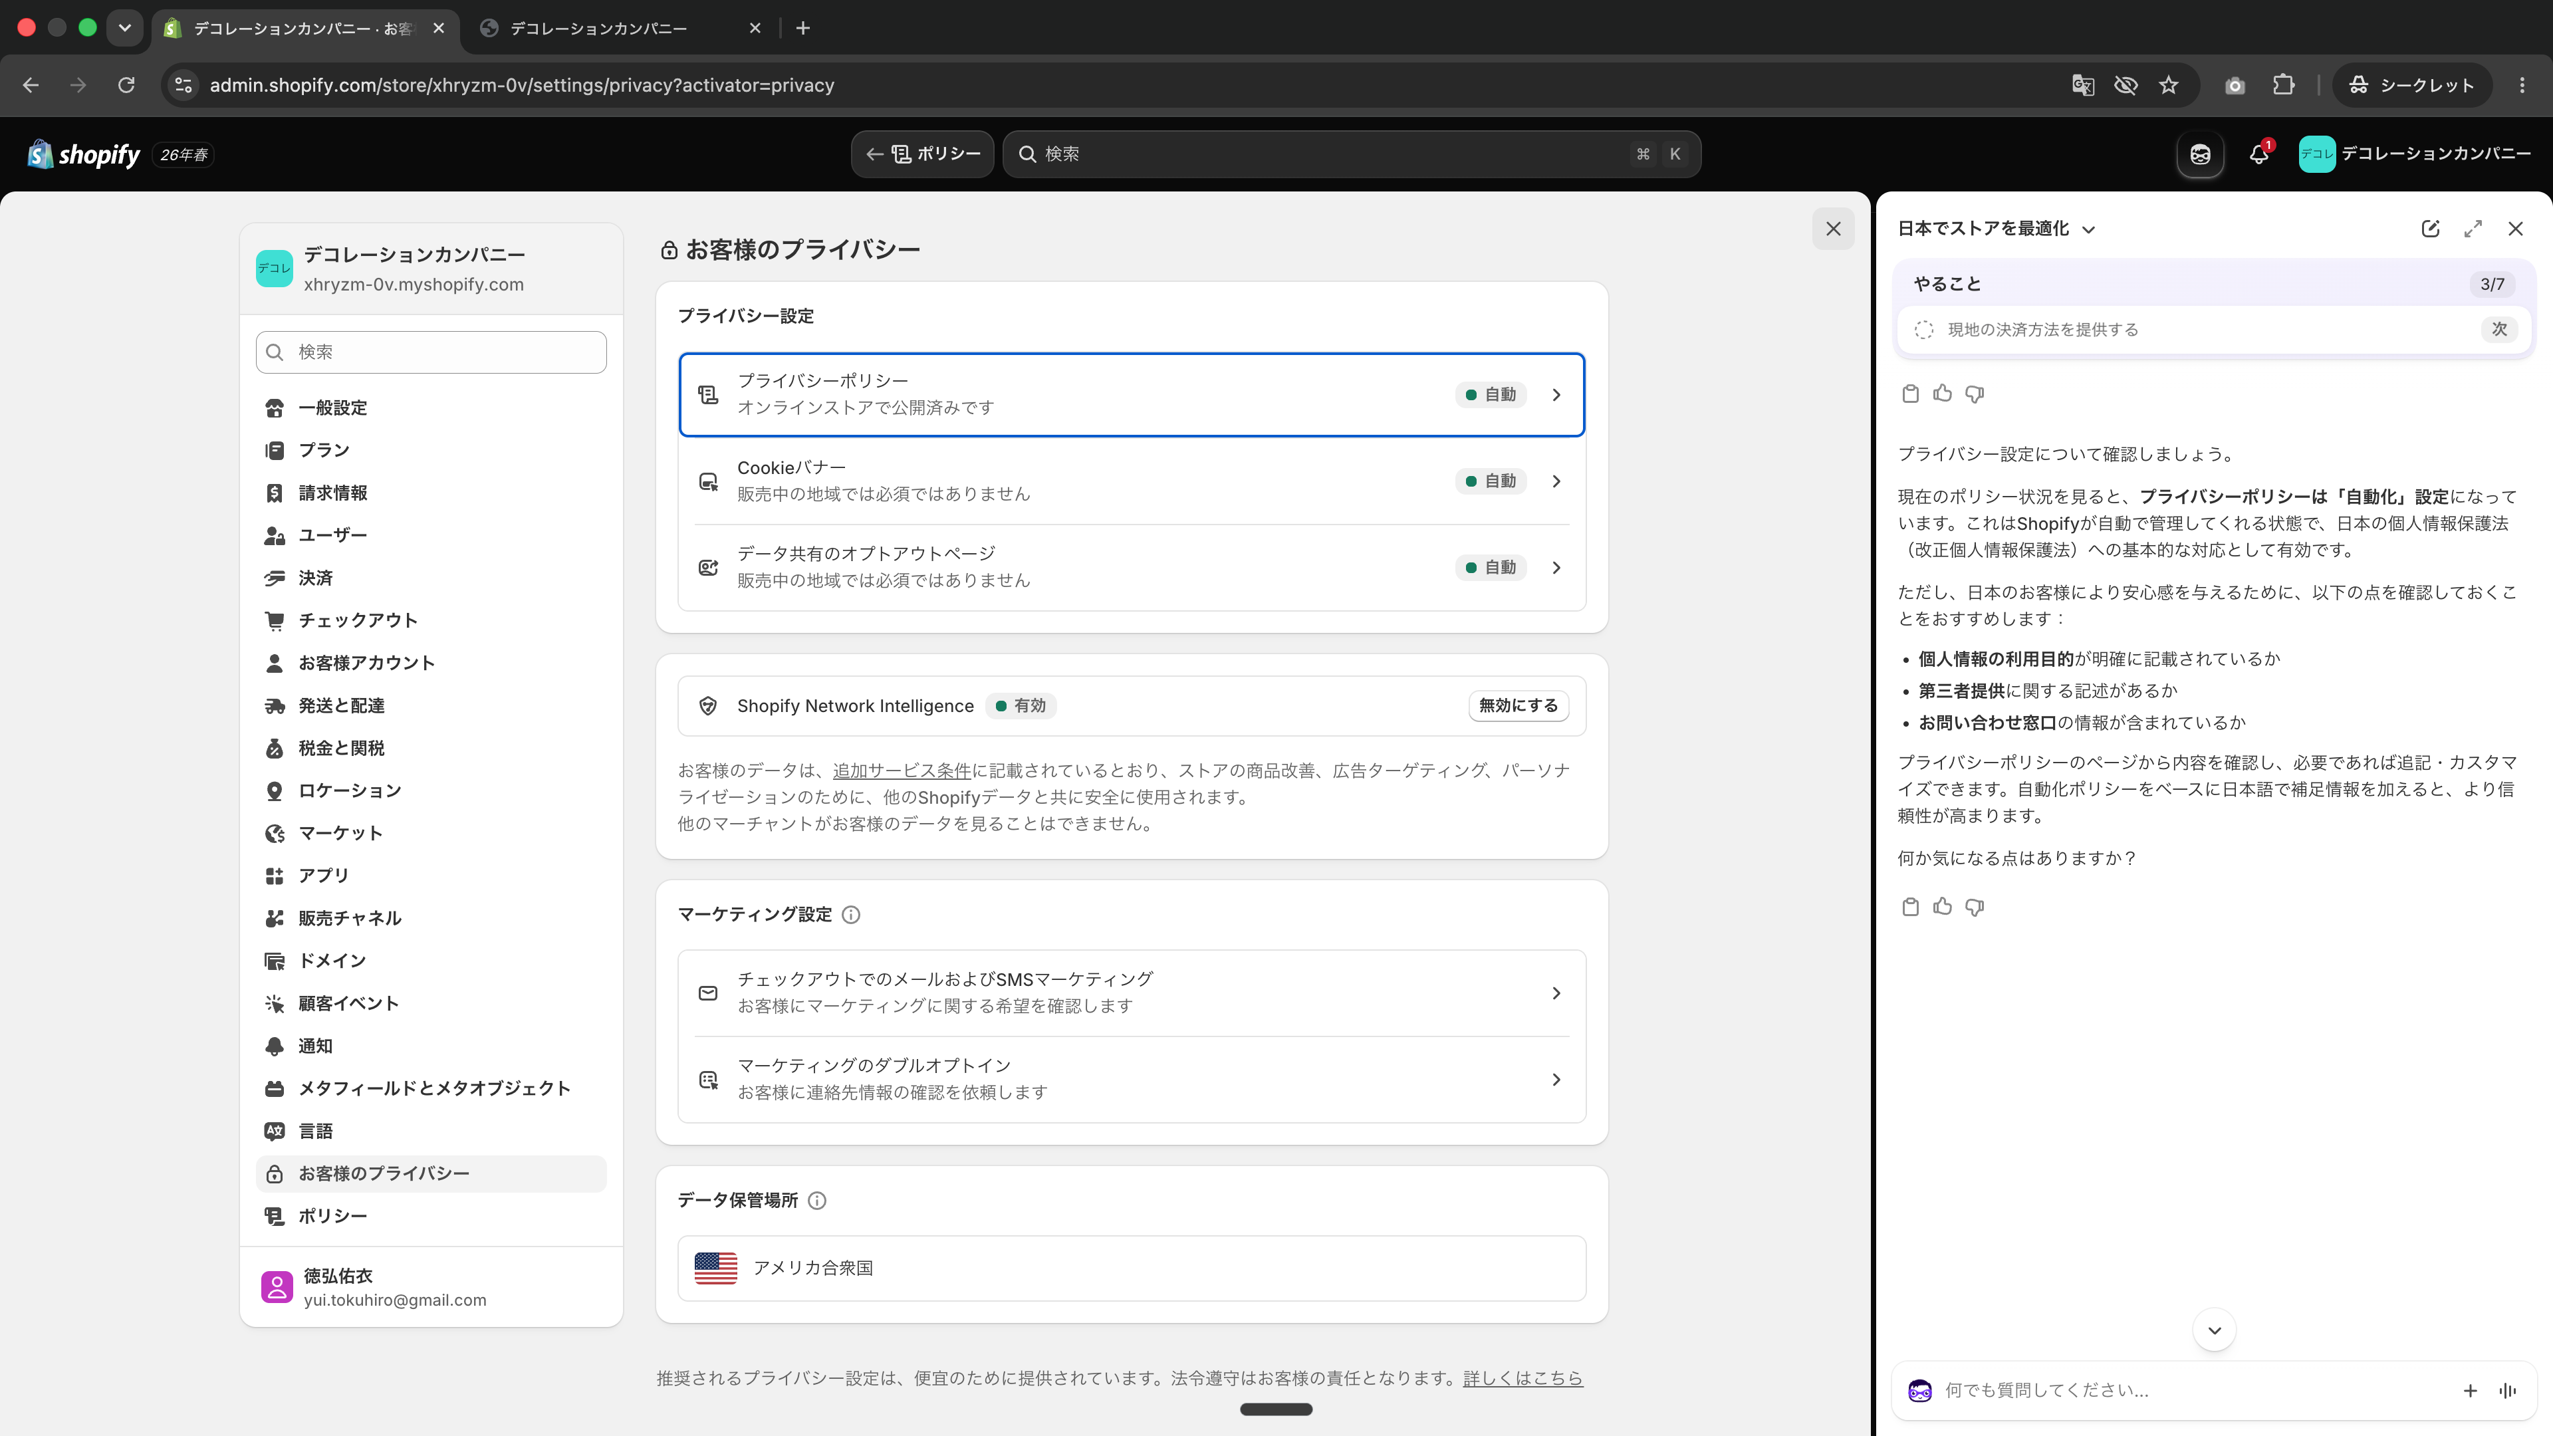Image resolution: width=2553 pixels, height=1436 pixels.
Task: Go back with the browser back arrow
Action: click(x=31, y=85)
